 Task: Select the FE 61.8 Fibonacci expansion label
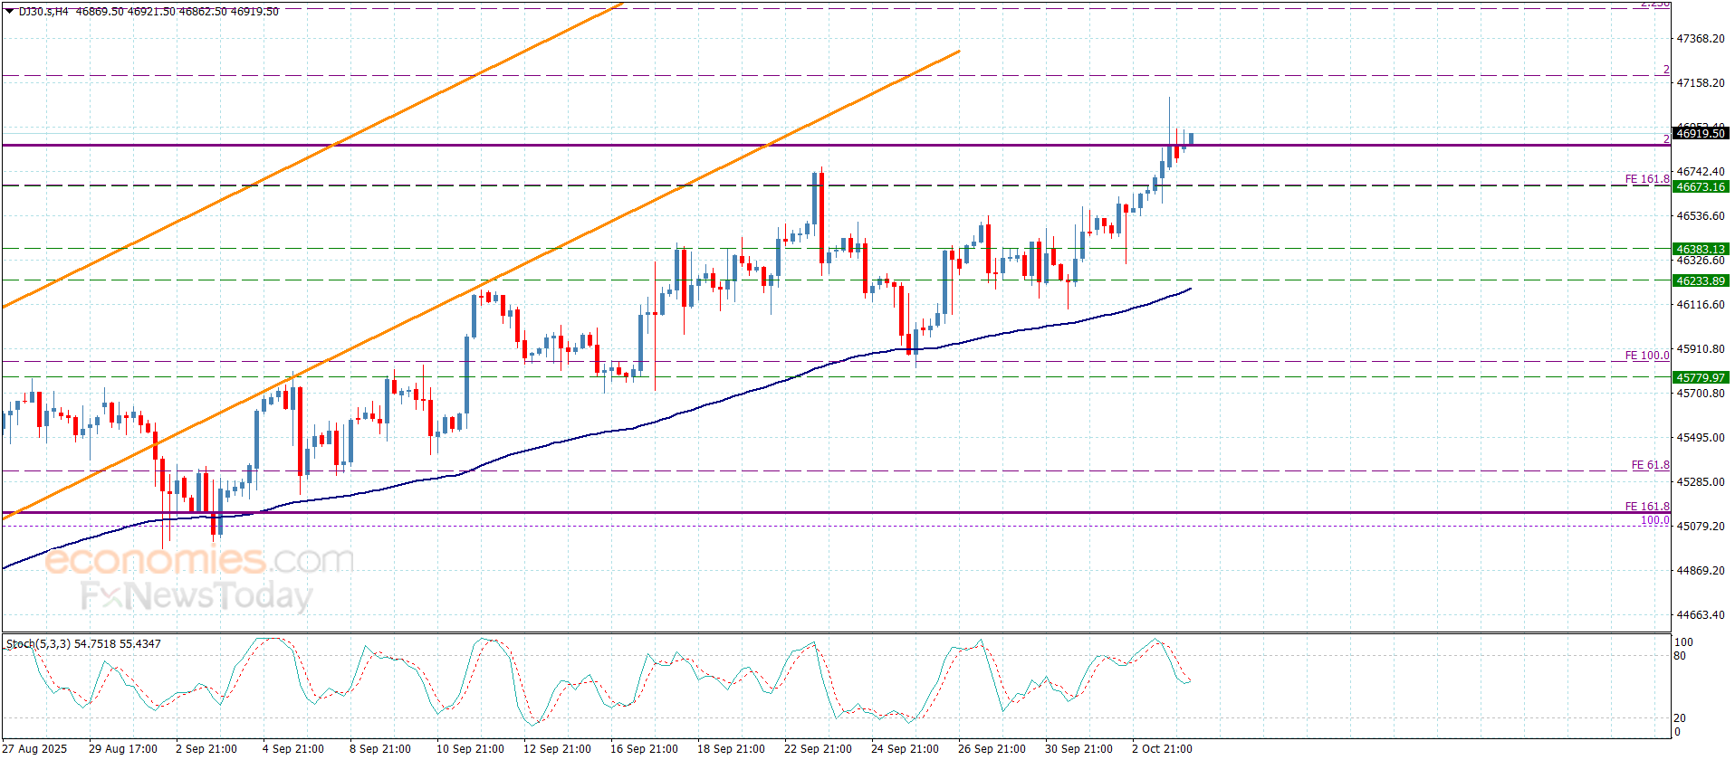[x=1651, y=465]
